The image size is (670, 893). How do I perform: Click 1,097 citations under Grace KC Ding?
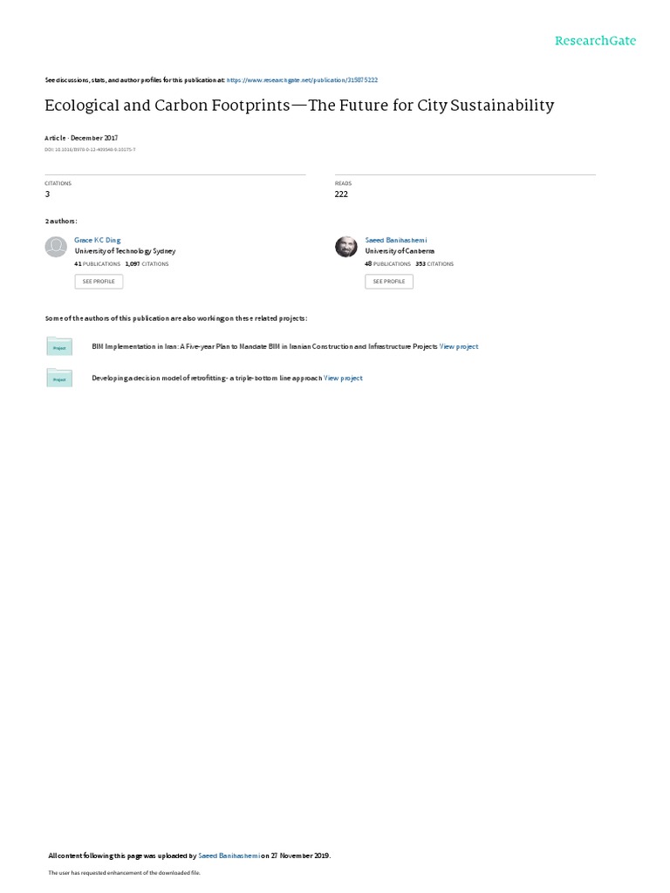point(147,264)
